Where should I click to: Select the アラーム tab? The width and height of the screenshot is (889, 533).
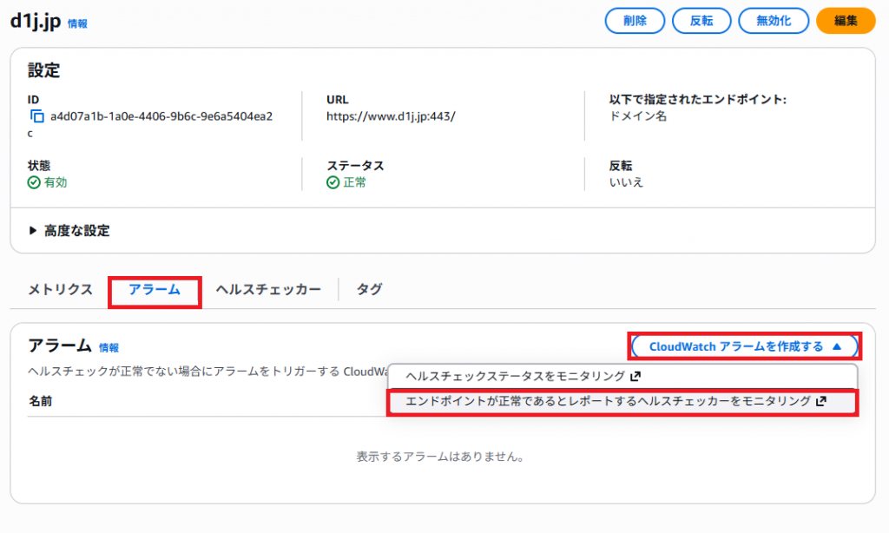point(155,290)
